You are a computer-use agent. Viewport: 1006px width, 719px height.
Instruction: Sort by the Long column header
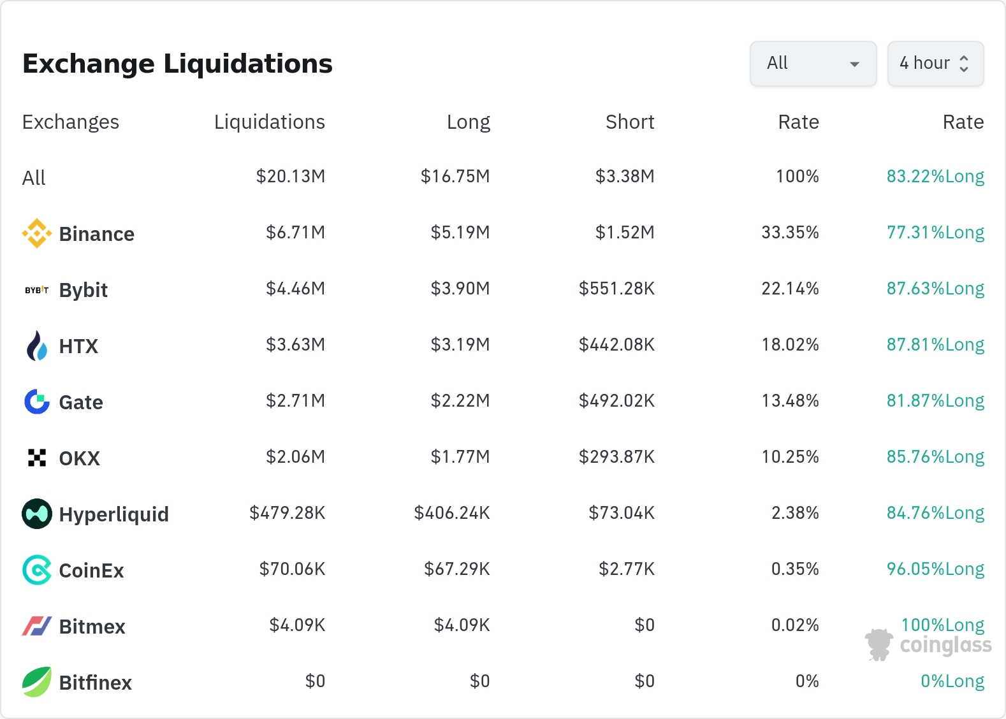[468, 122]
